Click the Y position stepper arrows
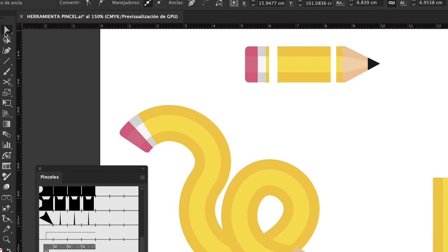448x252 pixels. click(300, 3)
